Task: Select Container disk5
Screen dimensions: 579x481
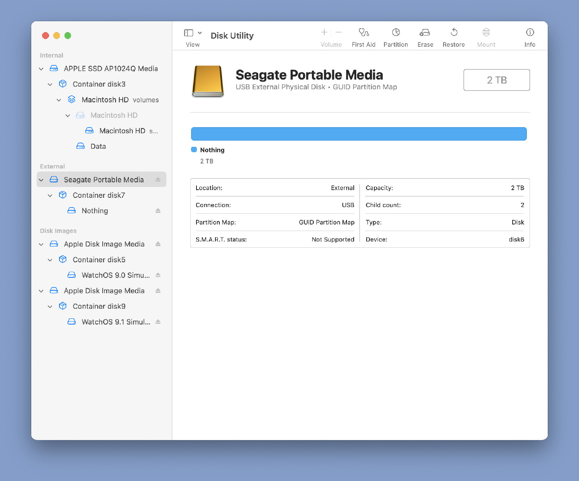Action: (x=102, y=260)
